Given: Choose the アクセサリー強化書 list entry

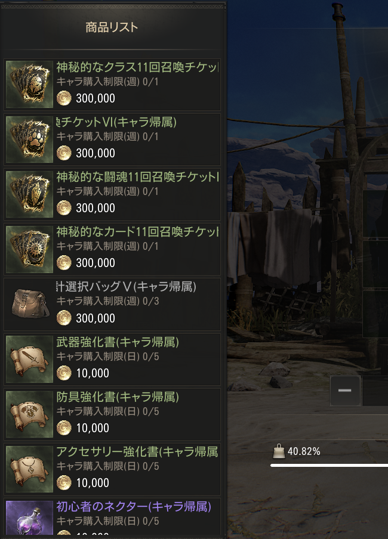Looking at the screenshot, I should tap(112, 469).
